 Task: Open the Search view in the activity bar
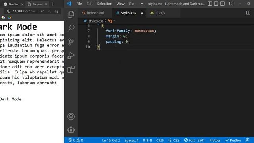(x=71, y=28)
